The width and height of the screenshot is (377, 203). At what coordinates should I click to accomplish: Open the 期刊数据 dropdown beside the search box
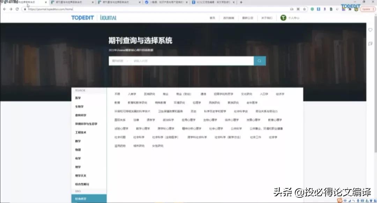[x=119, y=61]
